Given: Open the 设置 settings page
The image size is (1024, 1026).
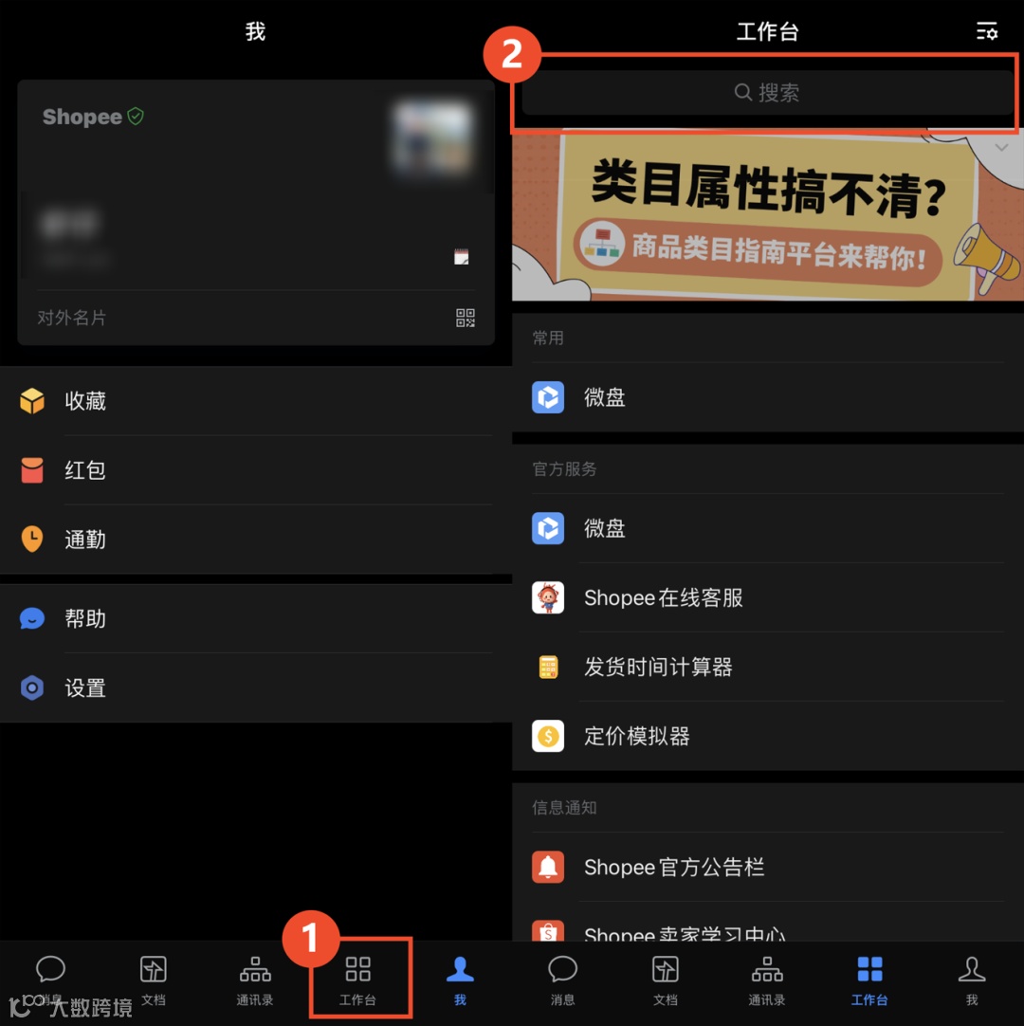Looking at the screenshot, I should [84, 688].
